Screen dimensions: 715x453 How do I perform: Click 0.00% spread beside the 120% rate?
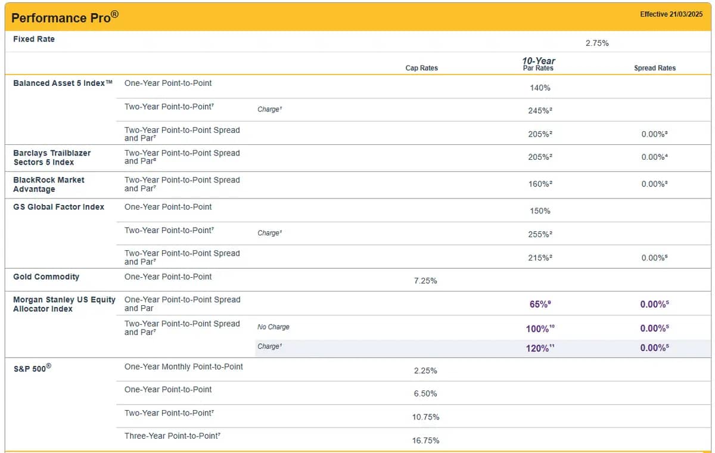[654, 348]
